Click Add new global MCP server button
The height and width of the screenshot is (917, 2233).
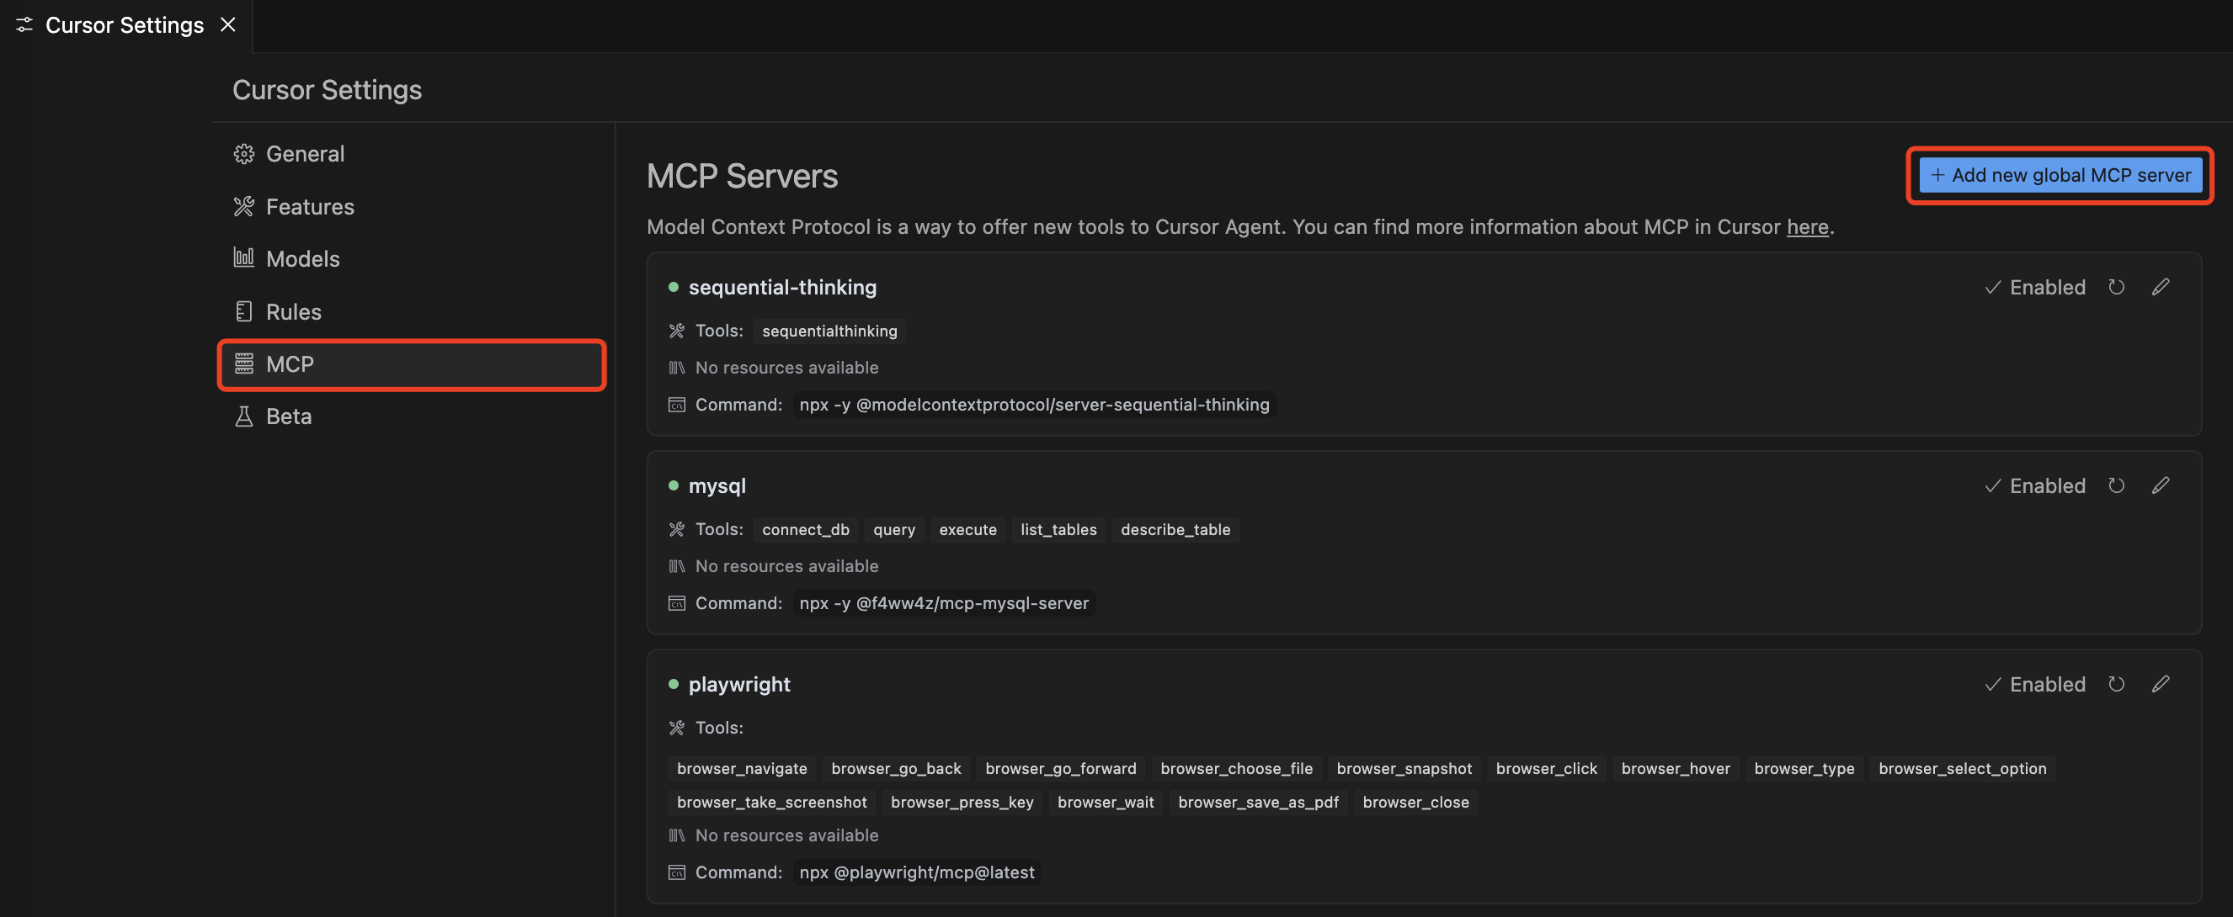2060,175
